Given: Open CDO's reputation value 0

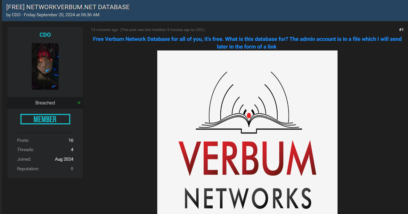Looking at the screenshot, I should pyautogui.click(x=72, y=169).
